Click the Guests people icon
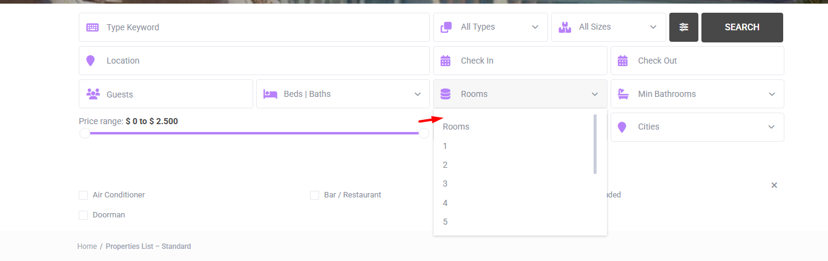The image size is (828, 261). pos(93,94)
